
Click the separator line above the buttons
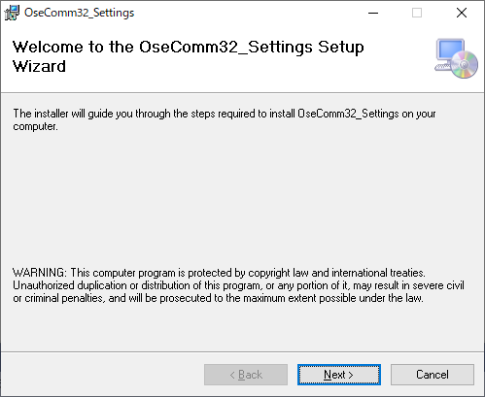click(242, 351)
